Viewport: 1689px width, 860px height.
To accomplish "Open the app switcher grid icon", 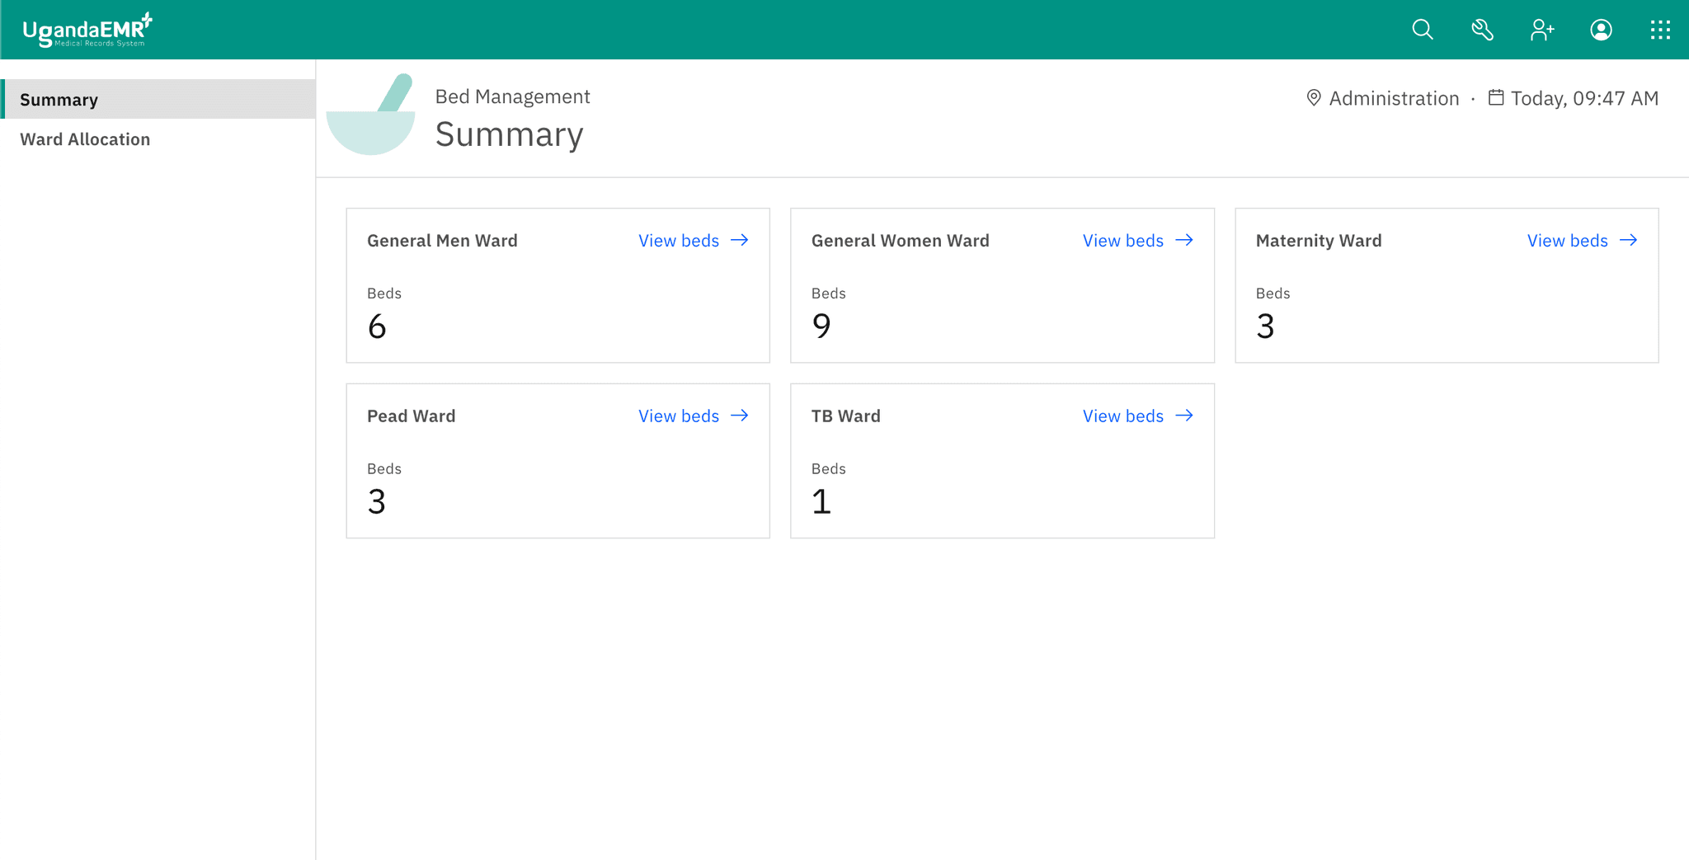I will pos(1660,30).
